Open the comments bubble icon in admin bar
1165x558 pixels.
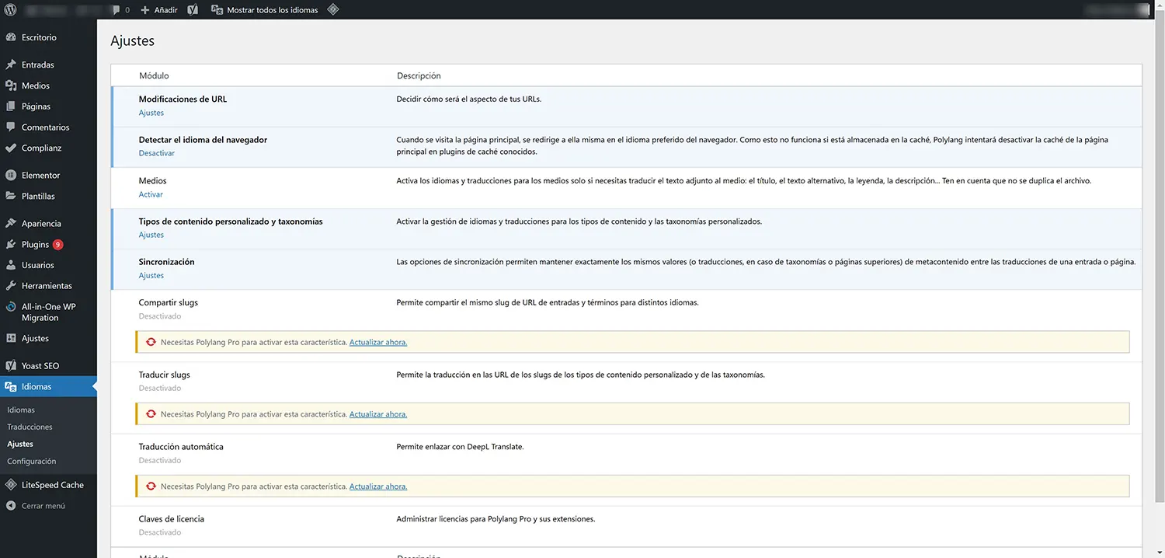[x=116, y=10]
